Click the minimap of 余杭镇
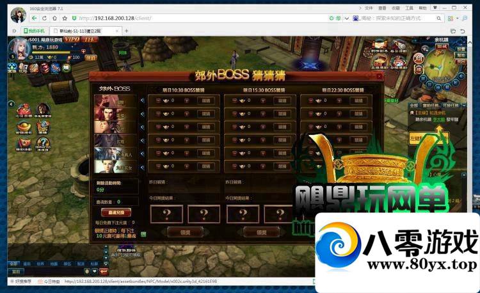 tap(442, 65)
